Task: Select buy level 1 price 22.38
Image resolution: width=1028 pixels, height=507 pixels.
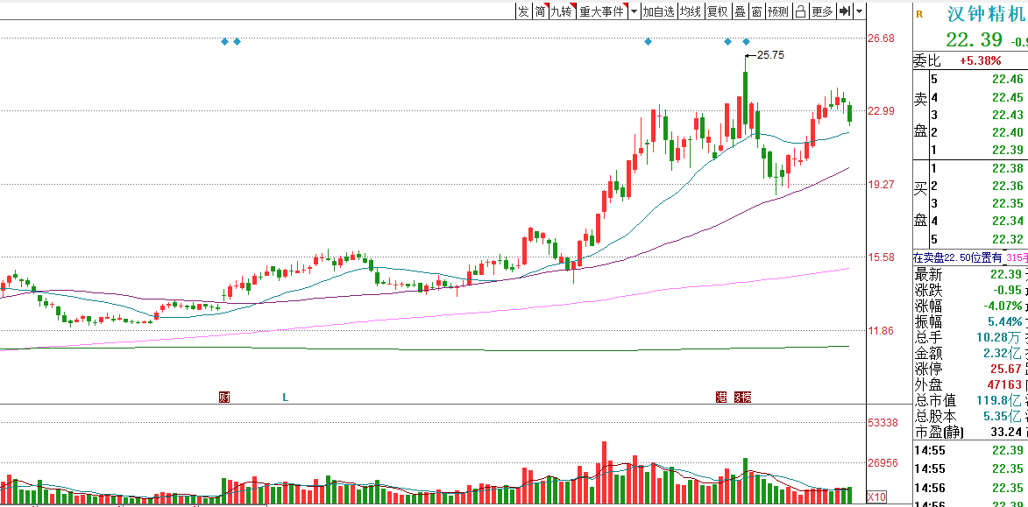Action: point(1008,168)
